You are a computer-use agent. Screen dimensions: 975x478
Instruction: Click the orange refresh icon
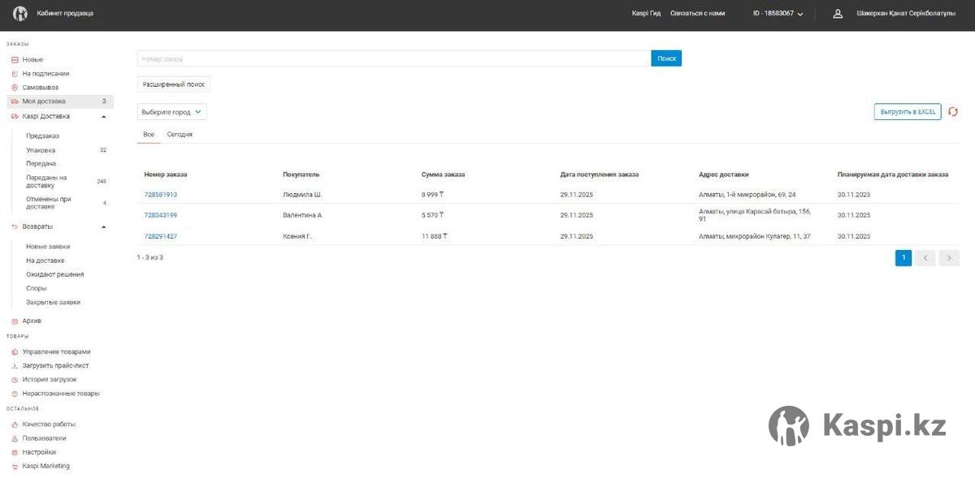(x=953, y=112)
